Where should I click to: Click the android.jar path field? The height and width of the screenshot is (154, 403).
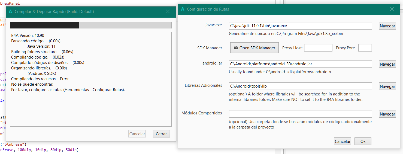pyautogui.click(x=300, y=64)
